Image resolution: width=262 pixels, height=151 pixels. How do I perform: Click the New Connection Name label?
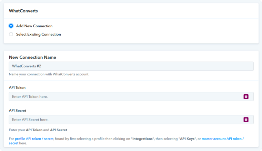32,57
